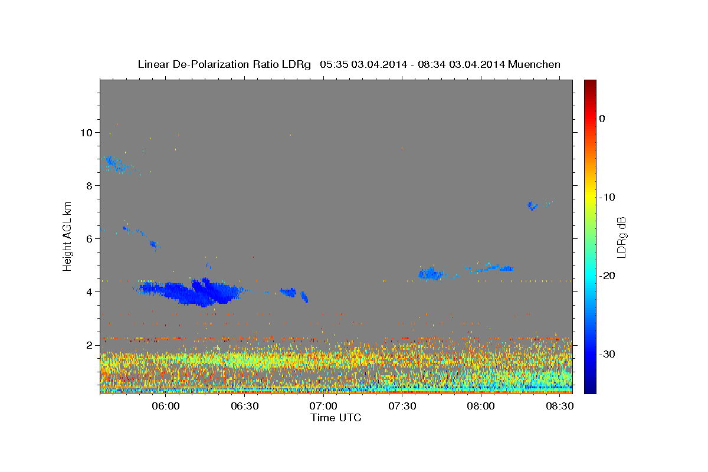Click the colorbar tick label -30
The image size is (708, 472).
(608, 354)
